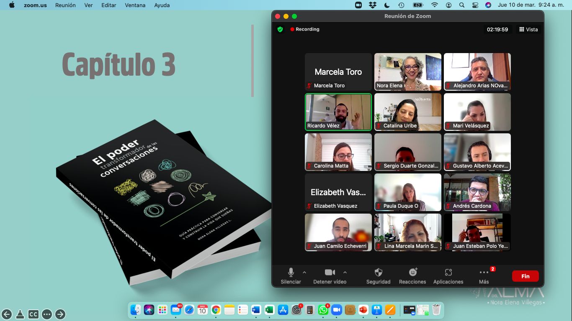Image resolution: width=572 pixels, height=321 pixels.
Task: Open WhatsApp from the Dock
Action: click(323, 310)
